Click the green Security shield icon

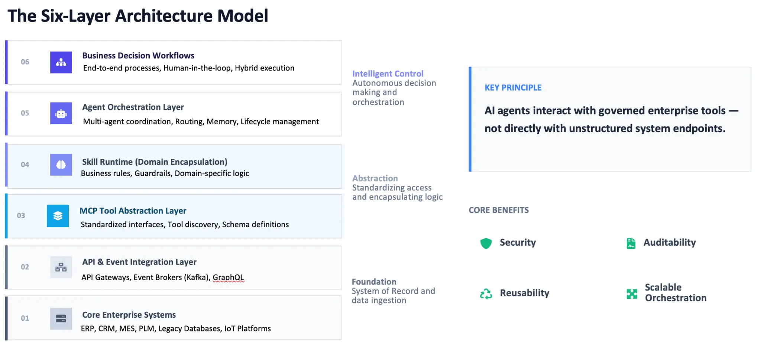pyautogui.click(x=486, y=243)
